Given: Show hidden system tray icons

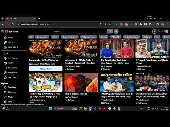Looking at the screenshot, I should [141, 108].
